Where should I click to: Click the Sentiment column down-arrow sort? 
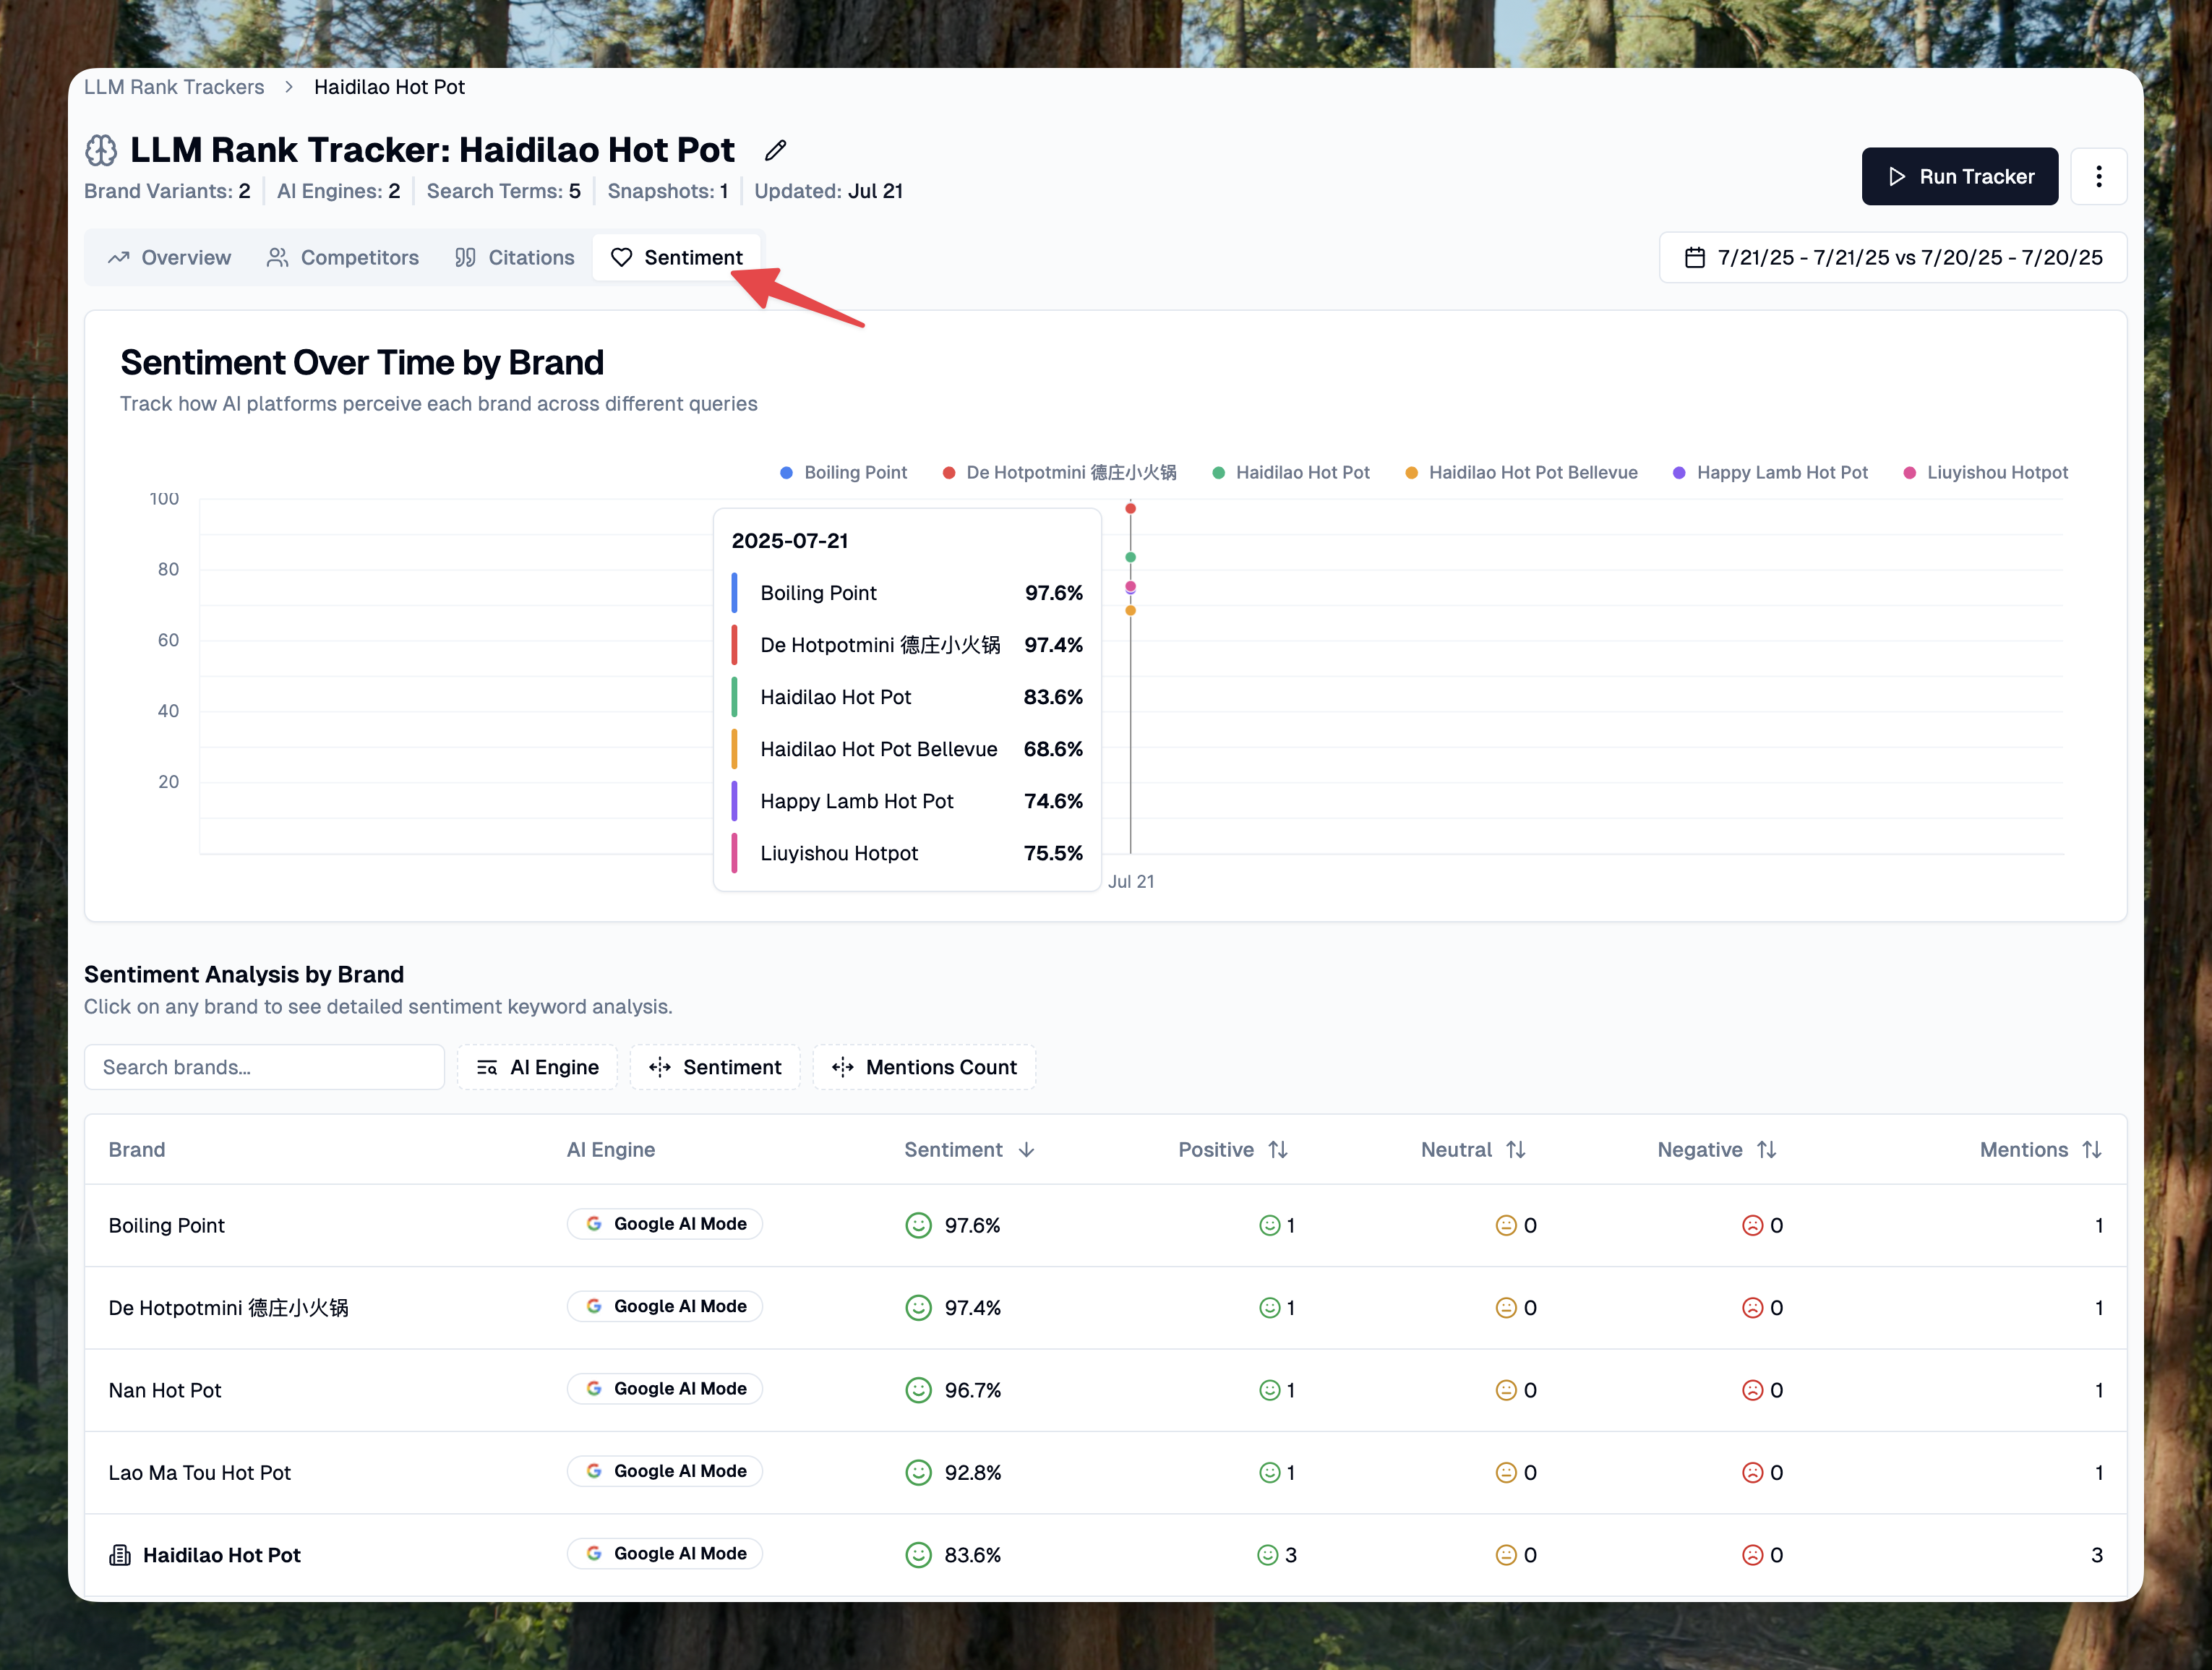1026,1150
